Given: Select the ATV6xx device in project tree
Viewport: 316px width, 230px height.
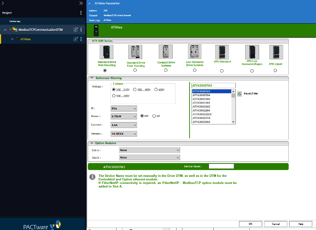Looking at the screenshot, I should 25,39.
